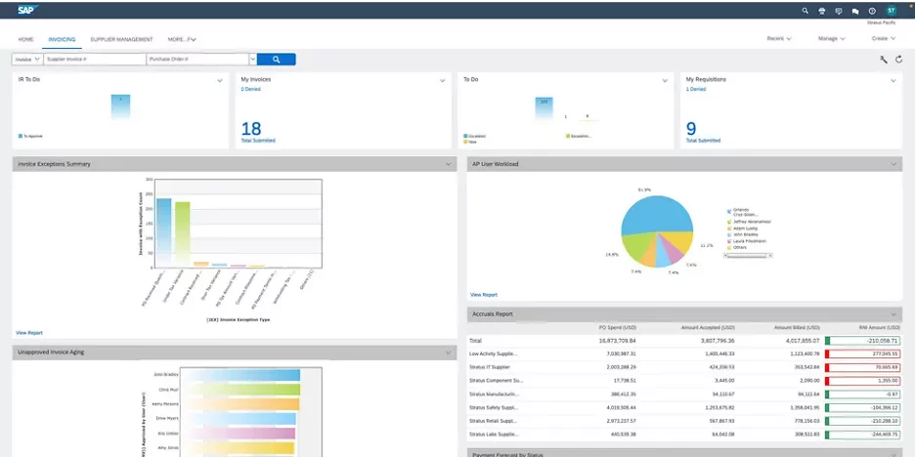Screen dimensions: 915x457
Task: Click the SAP logo
Action: click(x=27, y=11)
